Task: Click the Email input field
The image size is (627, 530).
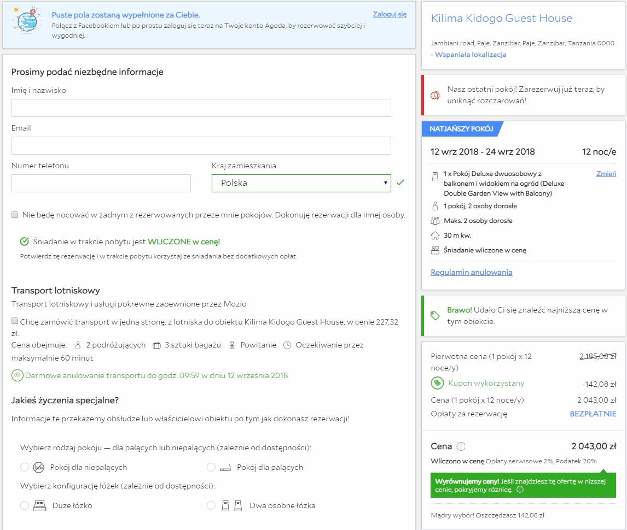Action: (201, 145)
